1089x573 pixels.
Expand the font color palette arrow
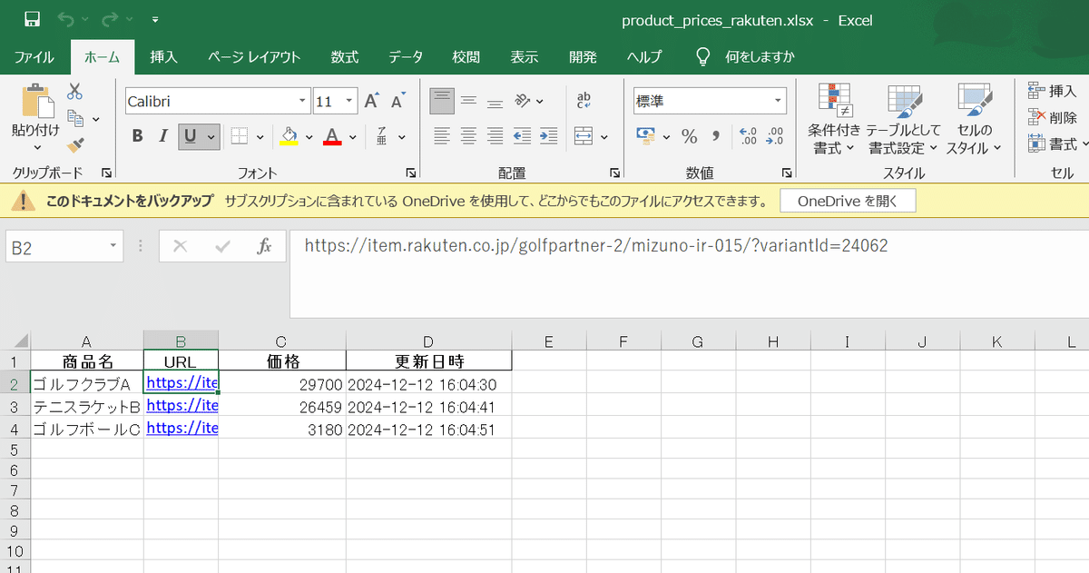352,137
